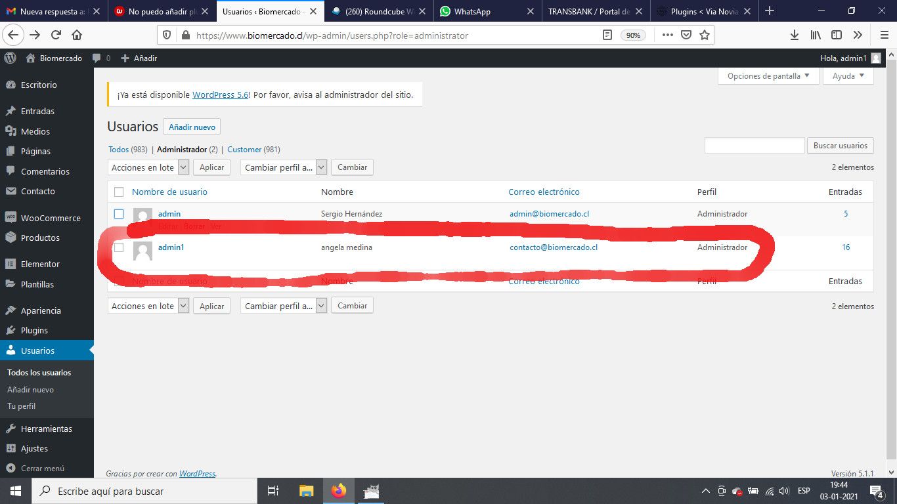897x504 pixels.
Task: Toggle reader view in the address bar
Action: tap(607, 35)
